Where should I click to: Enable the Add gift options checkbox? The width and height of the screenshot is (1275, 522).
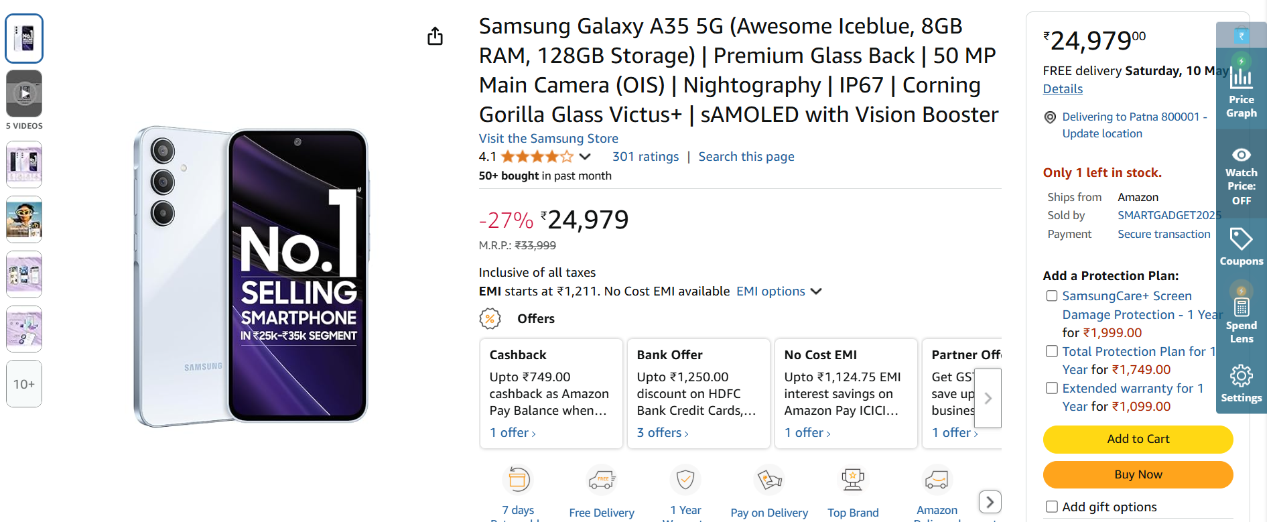pyautogui.click(x=1052, y=507)
